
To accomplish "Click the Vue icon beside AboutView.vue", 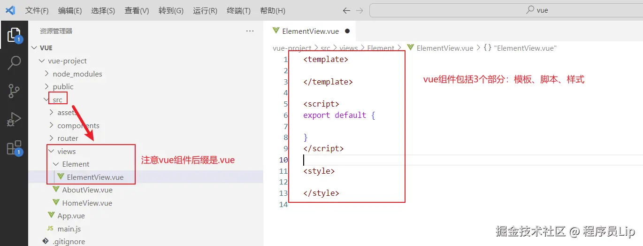I will pyautogui.click(x=56, y=190).
